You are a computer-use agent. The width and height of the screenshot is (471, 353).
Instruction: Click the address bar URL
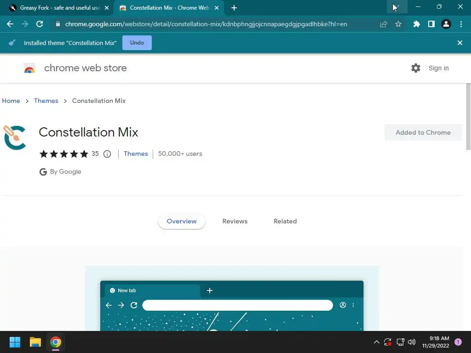[x=206, y=24]
